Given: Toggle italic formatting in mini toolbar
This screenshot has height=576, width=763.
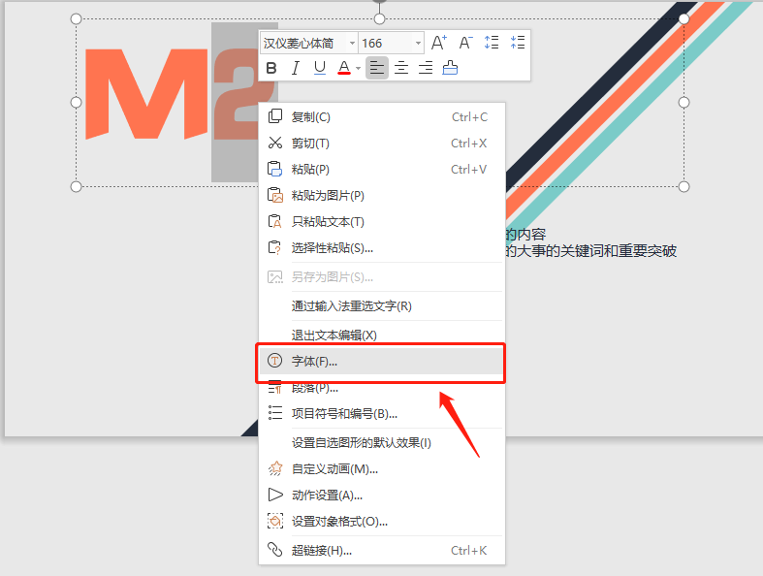Looking at the screenshot, I should 296,68.
